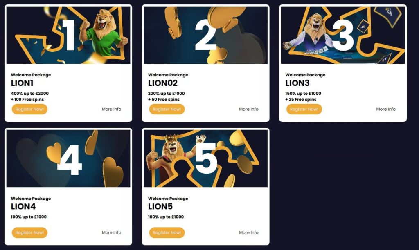Click the LION1 package title
419x250 pixels.
[22, 83]
